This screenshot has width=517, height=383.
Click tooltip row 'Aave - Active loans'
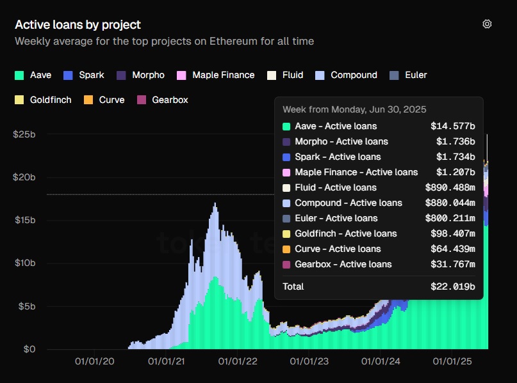coord(379,127)
